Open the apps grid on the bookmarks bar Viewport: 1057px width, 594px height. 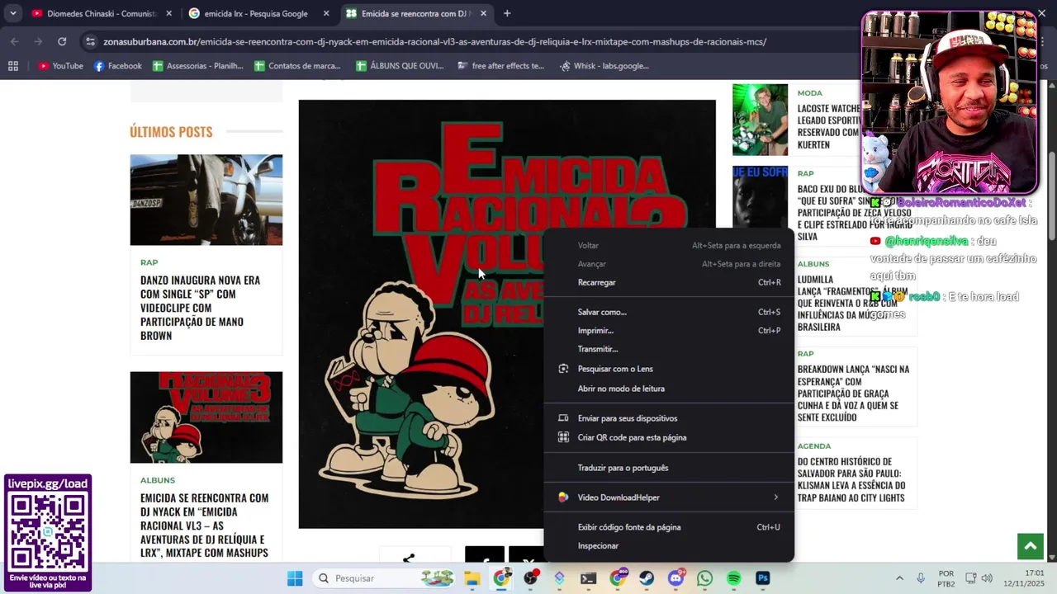point(13,66)
